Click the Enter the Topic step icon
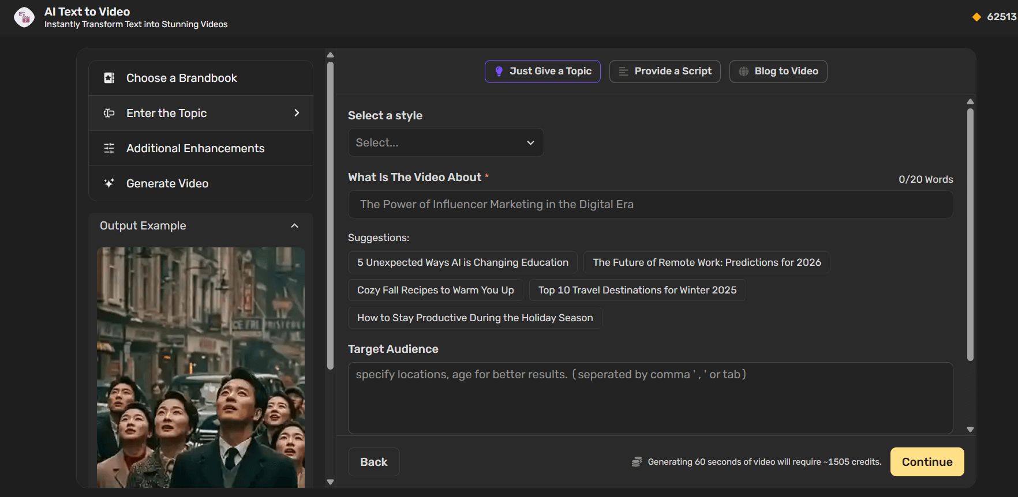 109,113
